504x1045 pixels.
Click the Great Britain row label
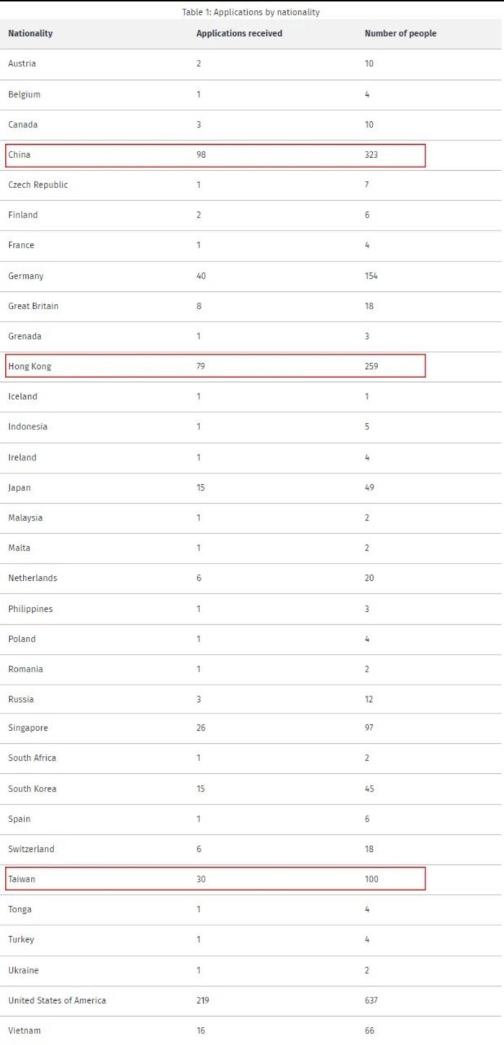tap(33, 306)
